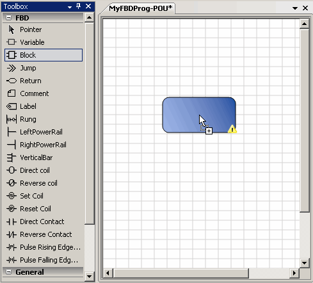Screen dimensions: 313x283
Task: Click canvas horizontal scroll left arrow
Action: tap(108, 273)
